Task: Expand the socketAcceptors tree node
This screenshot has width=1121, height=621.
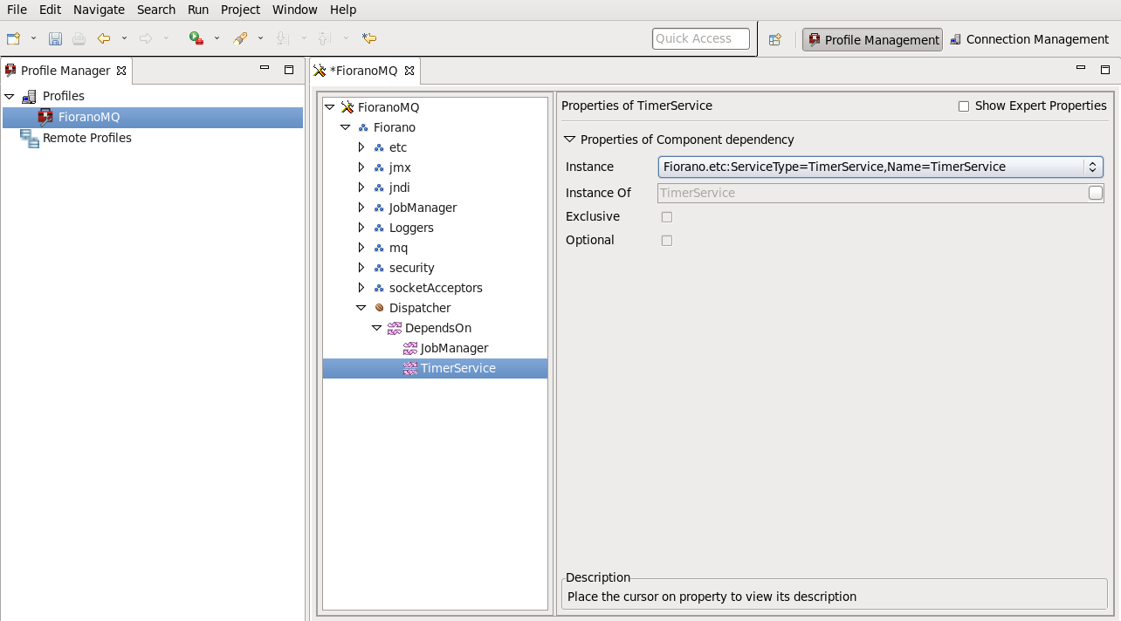Action: (361, 288)
